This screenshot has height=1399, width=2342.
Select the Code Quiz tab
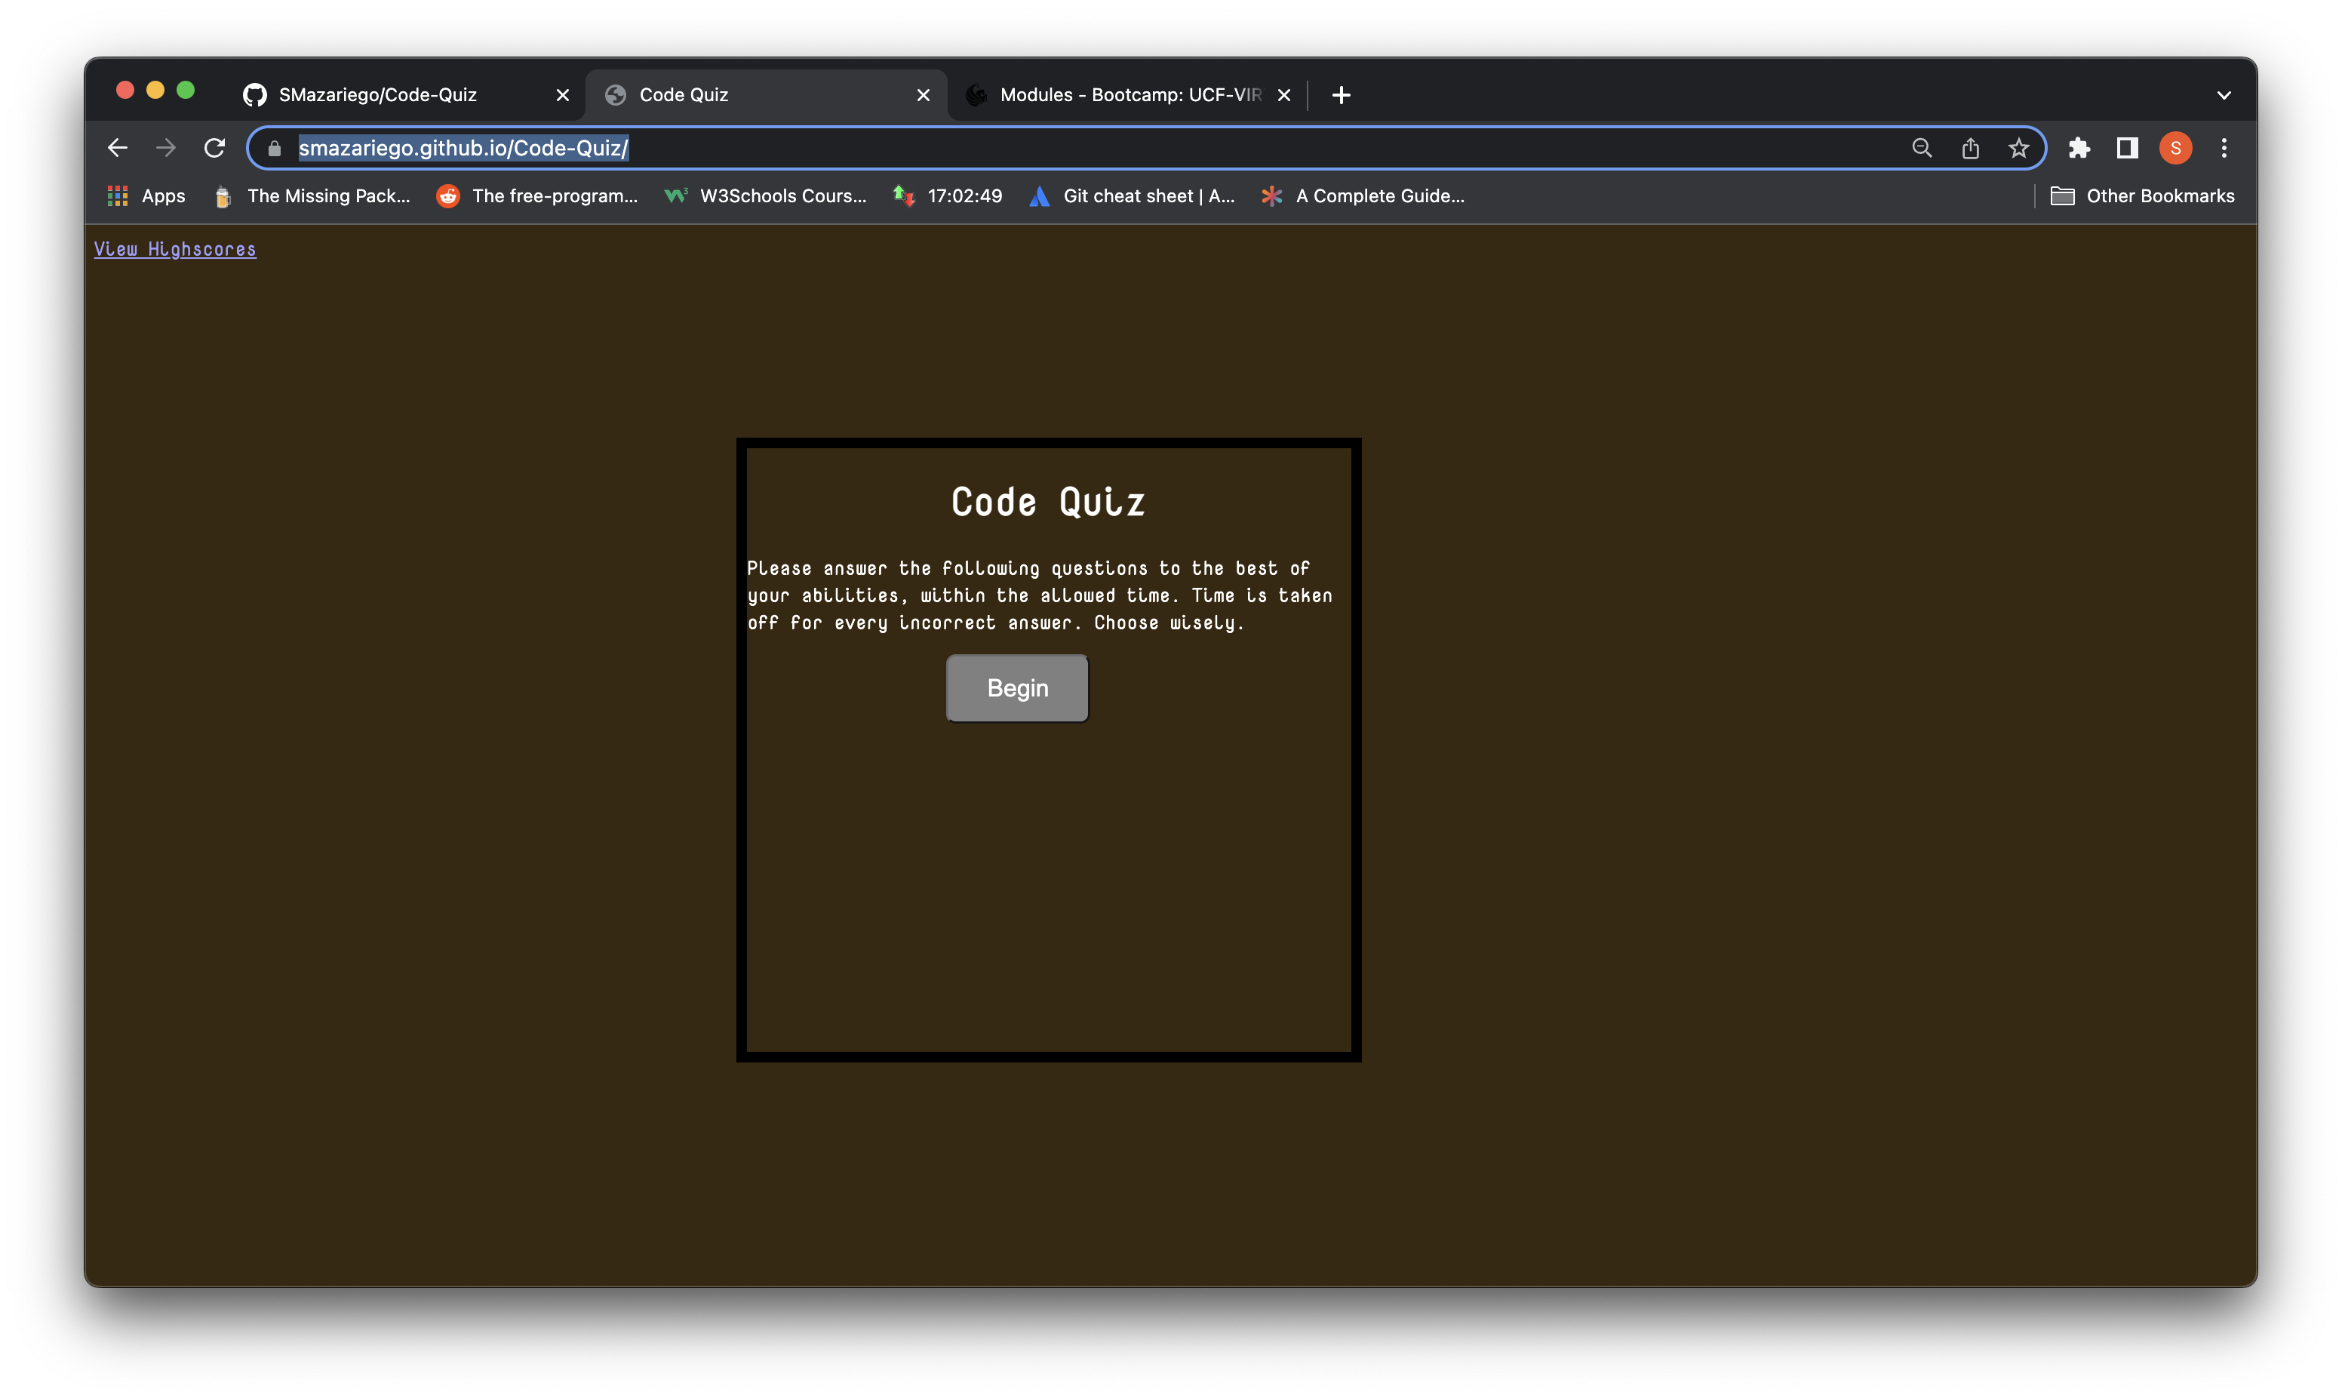(x=765, y=95)
